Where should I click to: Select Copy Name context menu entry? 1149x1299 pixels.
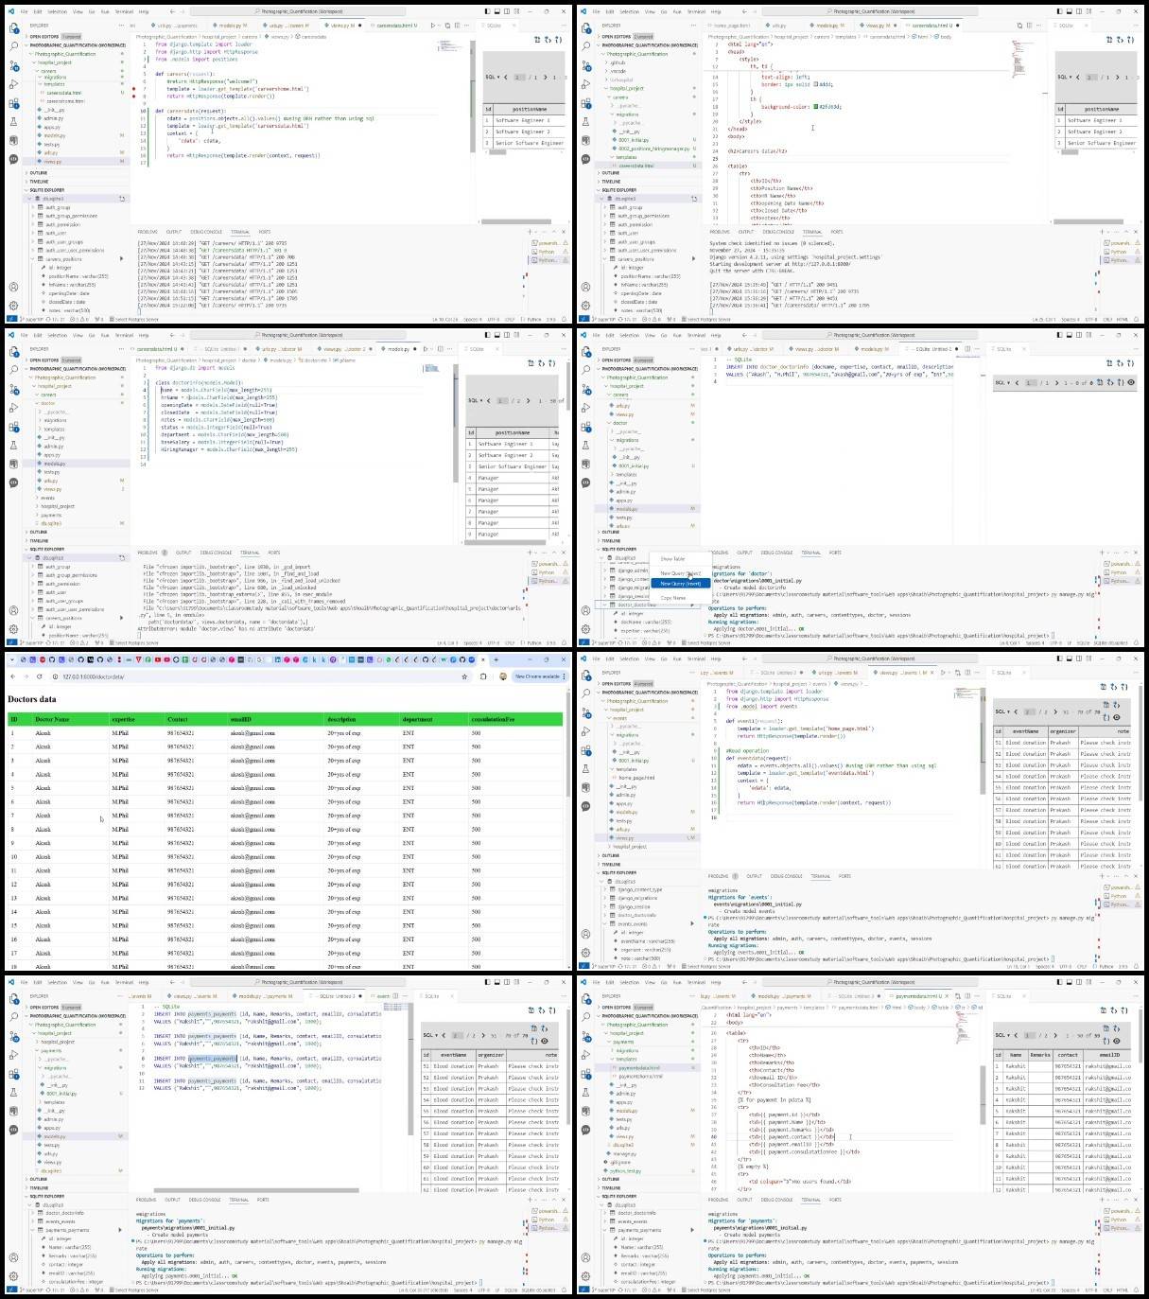click(x=673, y=598)
